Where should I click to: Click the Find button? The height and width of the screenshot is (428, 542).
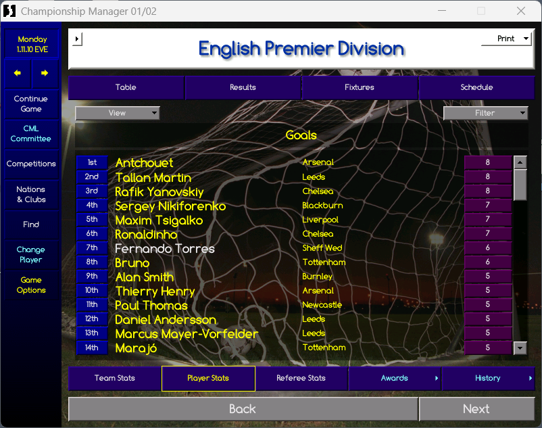point(31,224)
